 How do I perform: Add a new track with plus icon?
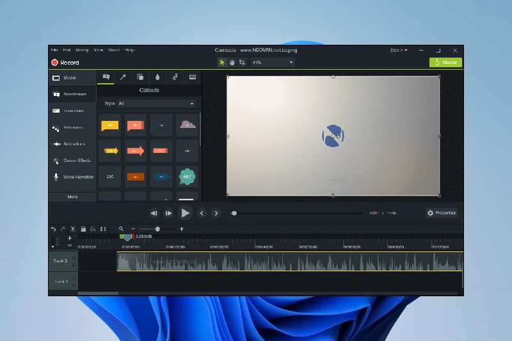pyautogui.click(x=70, y=238)
